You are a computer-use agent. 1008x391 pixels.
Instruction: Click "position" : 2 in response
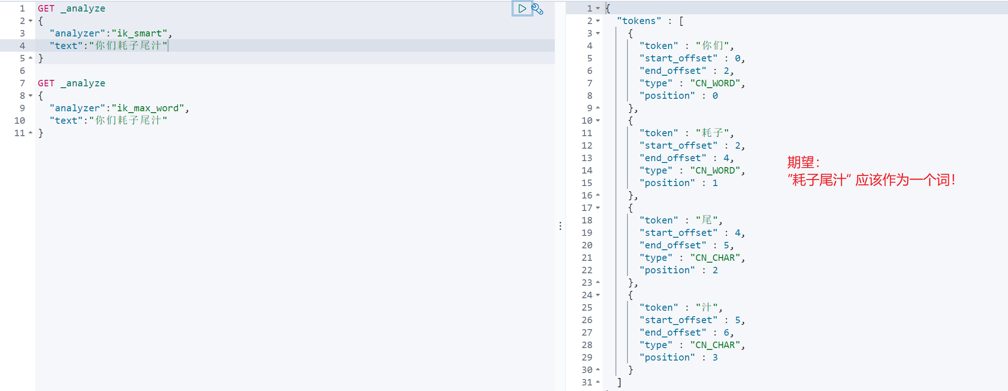(679, 270)
